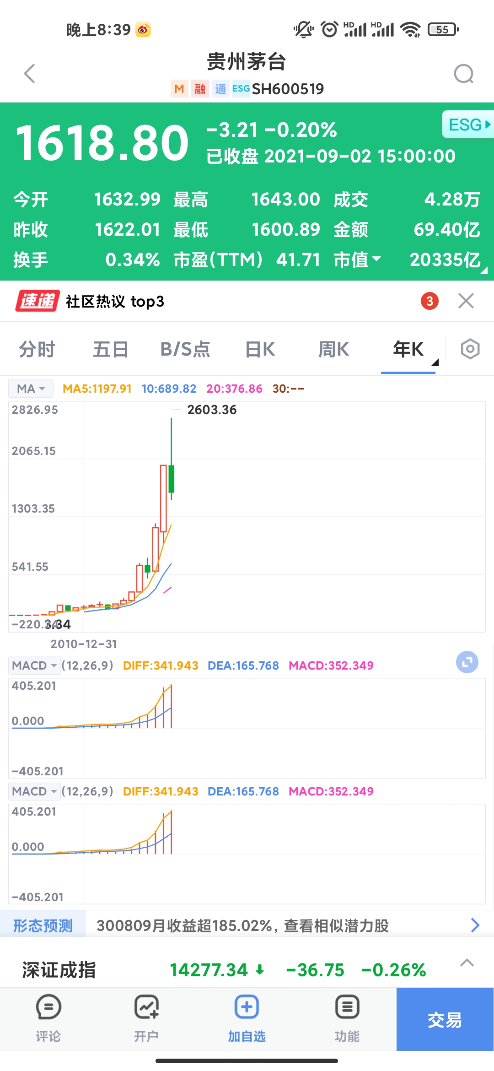This screenshot has width=494, height=1071.
Task: Tap the 速递 express news logo
Action: (38, 301)
